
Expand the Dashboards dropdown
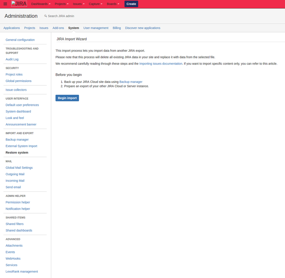click(x=41, y=4)
